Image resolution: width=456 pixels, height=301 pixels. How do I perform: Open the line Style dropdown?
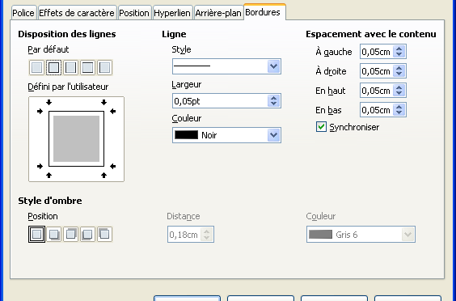[273, 66]
